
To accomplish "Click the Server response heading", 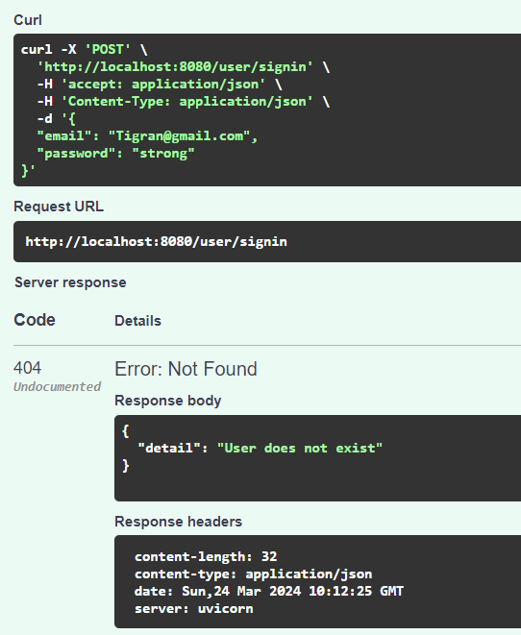I will [70, 282].
